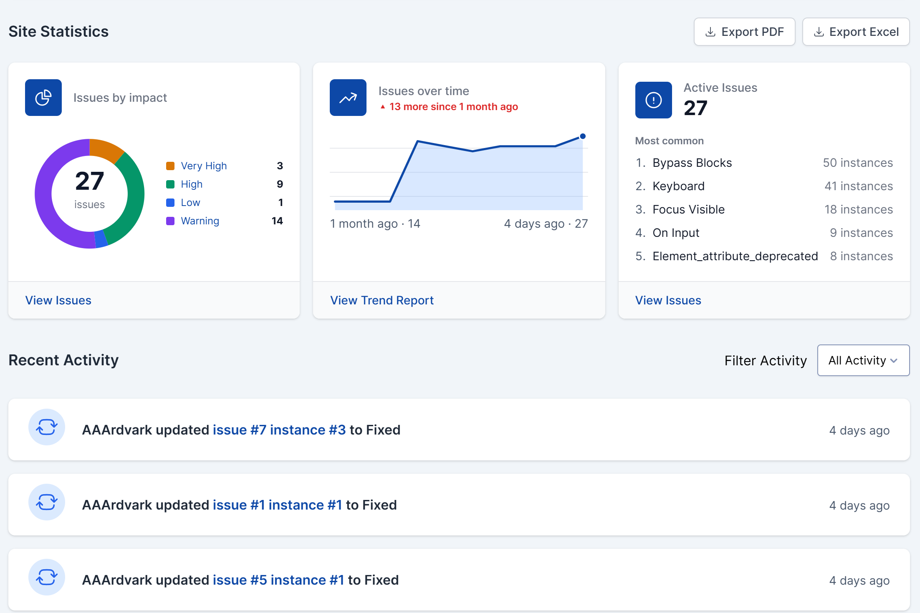Click the Bypass Blocks common issue row
920x613 pixels.
(x=764, y=163)
